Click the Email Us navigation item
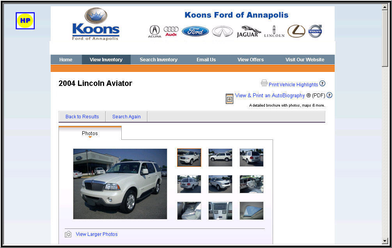 click(x=206, y=60)
